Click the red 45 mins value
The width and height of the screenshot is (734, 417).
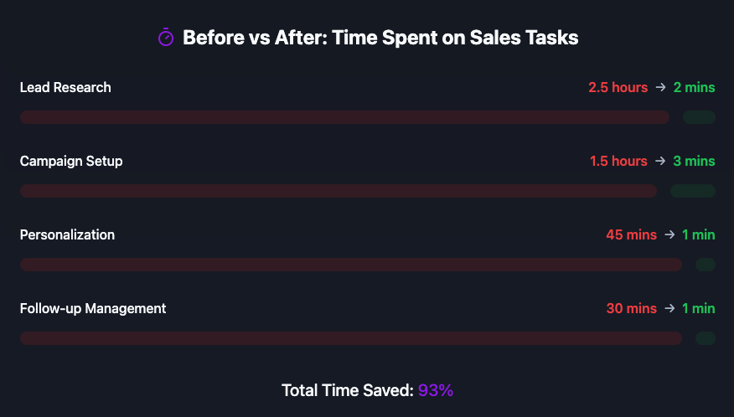631,234
